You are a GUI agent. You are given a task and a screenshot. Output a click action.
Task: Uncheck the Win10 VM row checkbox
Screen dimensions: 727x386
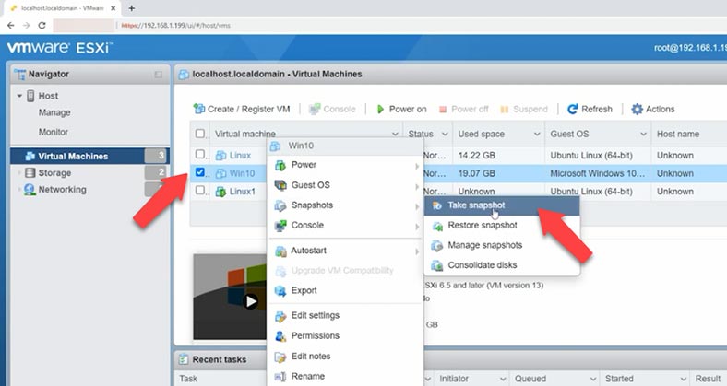point(200,172)
